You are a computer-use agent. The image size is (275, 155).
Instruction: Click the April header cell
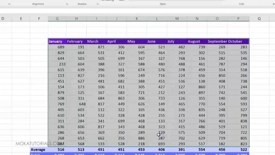tap(116, 41)
